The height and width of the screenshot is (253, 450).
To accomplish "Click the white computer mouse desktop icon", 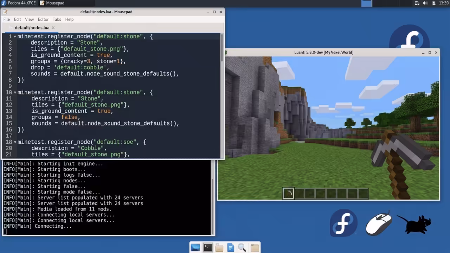I will coord(379,223).
